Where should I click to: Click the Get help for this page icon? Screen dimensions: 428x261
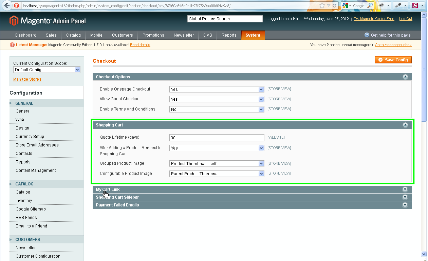[367, 35]
